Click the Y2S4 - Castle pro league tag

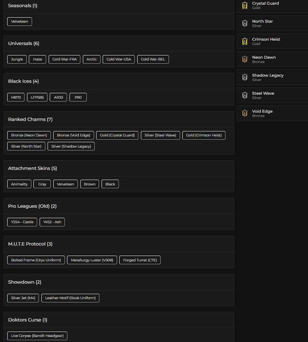[x=22, y=222]
